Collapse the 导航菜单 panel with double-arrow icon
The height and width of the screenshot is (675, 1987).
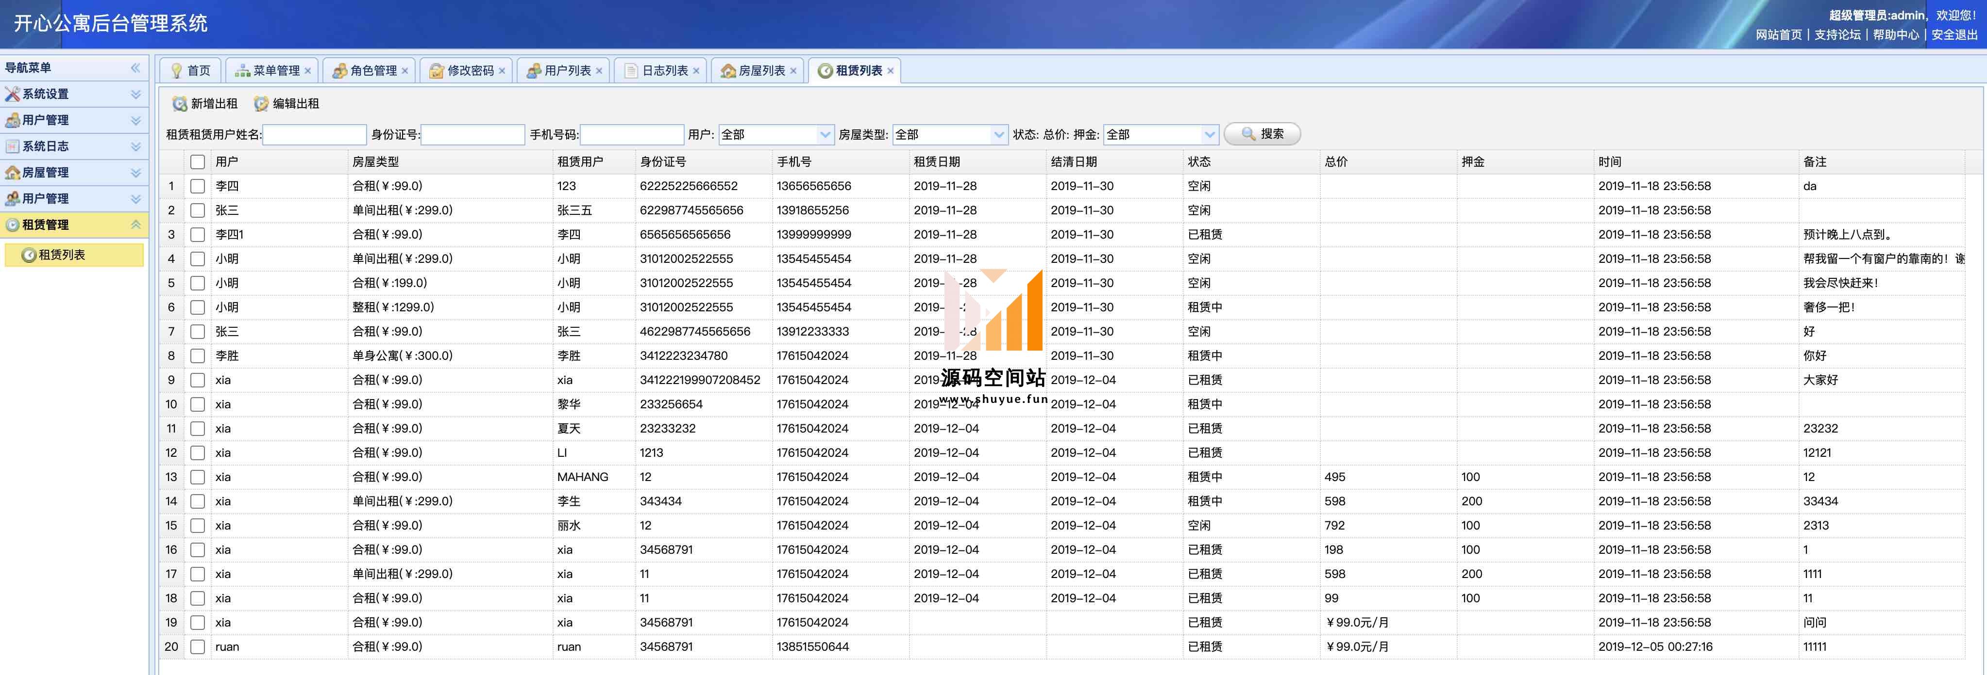click(136, 68)
